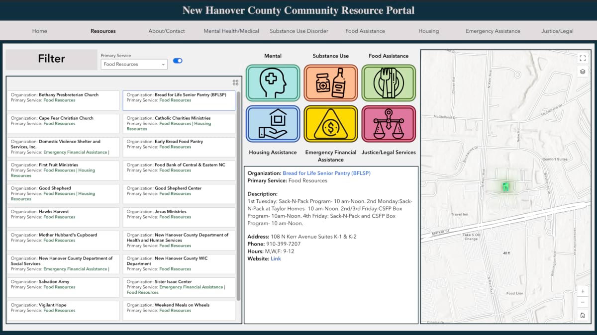Select the Food Assistance plate icon
597x335 pixels.
coord(389,83)
